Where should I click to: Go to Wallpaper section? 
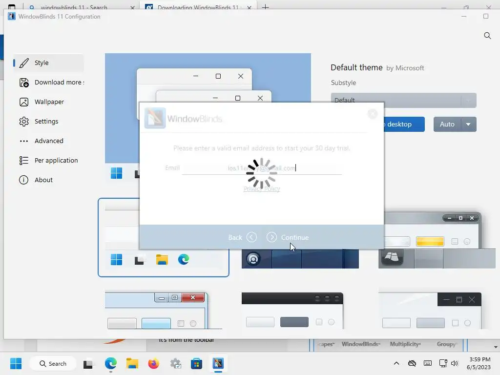coord(48,102)
